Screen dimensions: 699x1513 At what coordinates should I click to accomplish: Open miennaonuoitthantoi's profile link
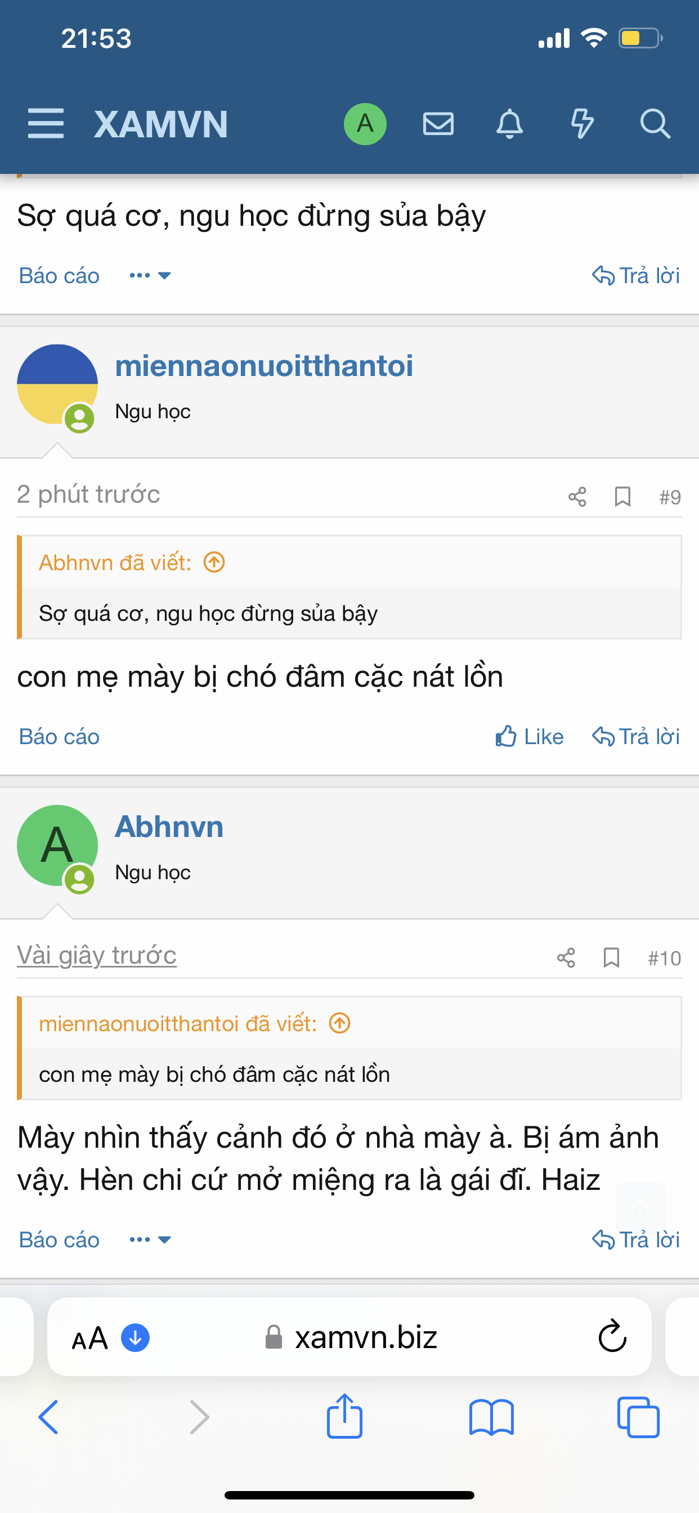(x=264, y=366)
